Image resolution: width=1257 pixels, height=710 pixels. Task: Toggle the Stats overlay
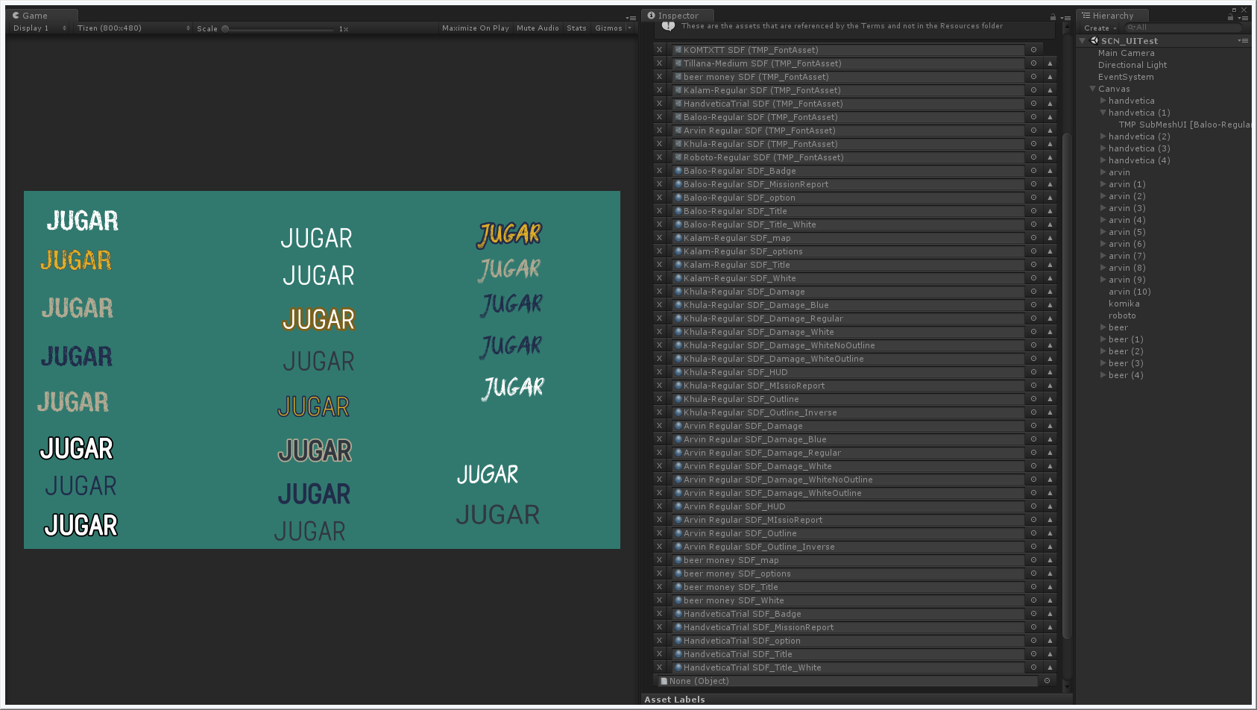point(576,28)
